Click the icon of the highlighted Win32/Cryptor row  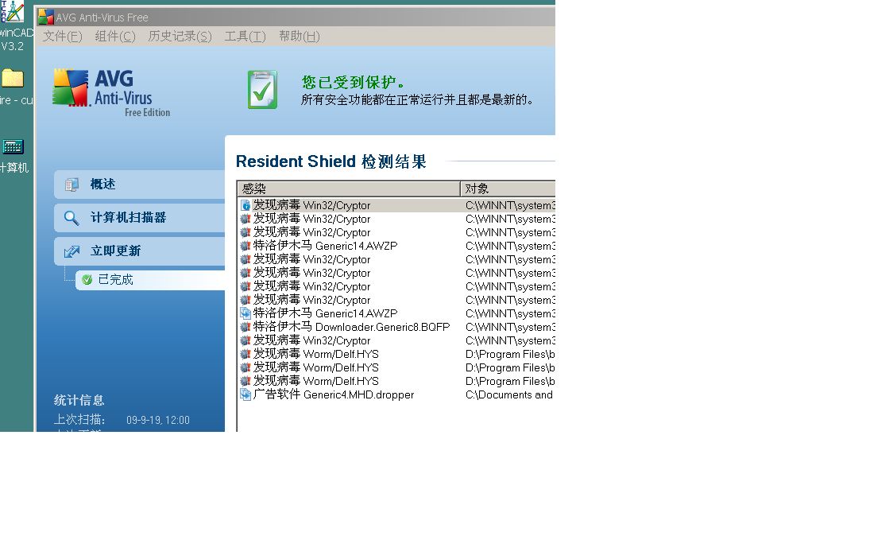click(245, 205)
